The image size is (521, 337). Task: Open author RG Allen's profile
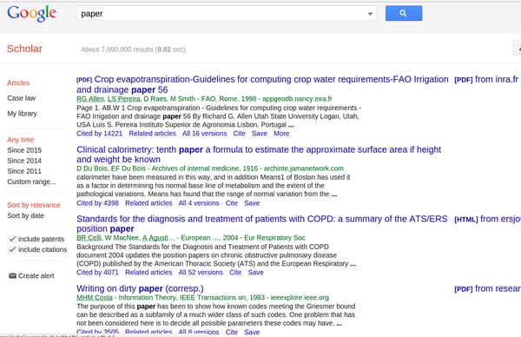click(x=90, y=99)
